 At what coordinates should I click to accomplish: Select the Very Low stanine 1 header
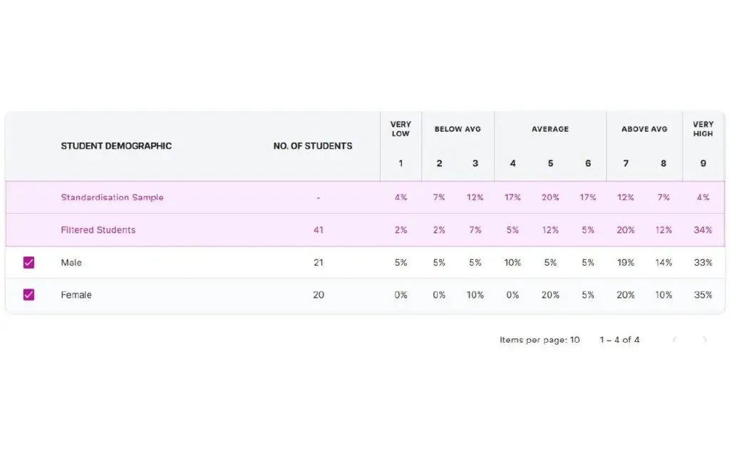[x=401, y=163]
